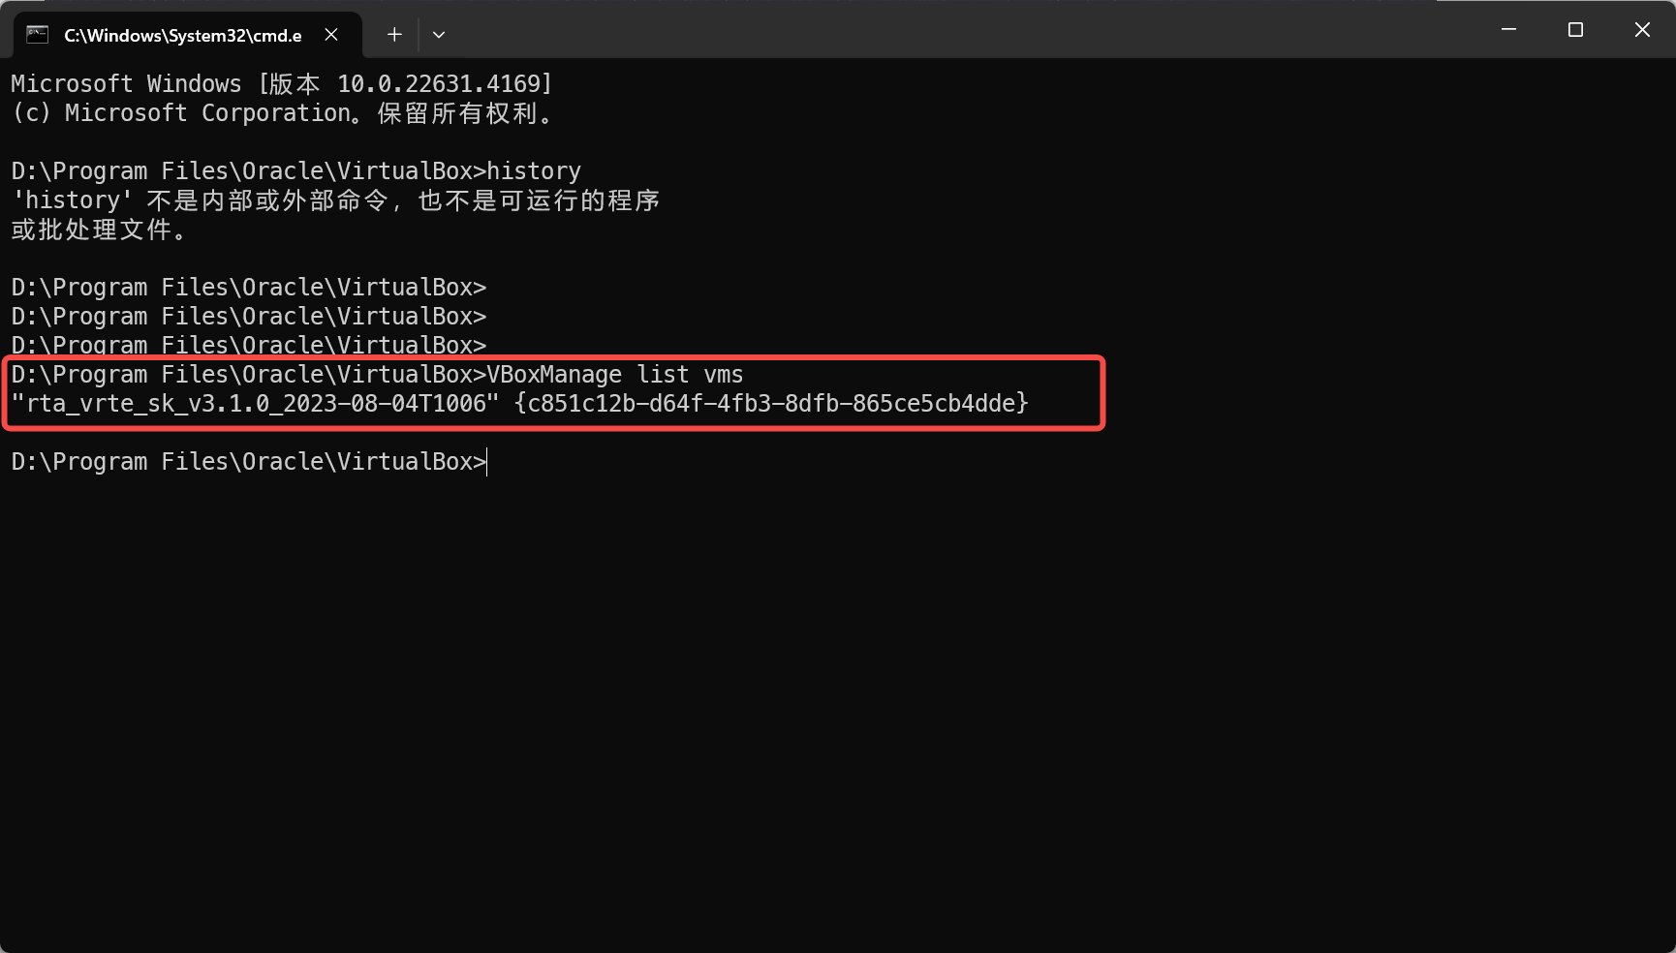
Task: Close the terminal window
Action: click(x=1642, y=30)
